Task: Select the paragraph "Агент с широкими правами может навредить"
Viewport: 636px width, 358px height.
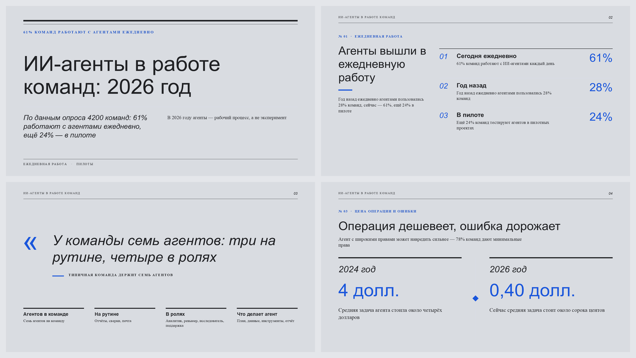Action: [x=430, y=242]
